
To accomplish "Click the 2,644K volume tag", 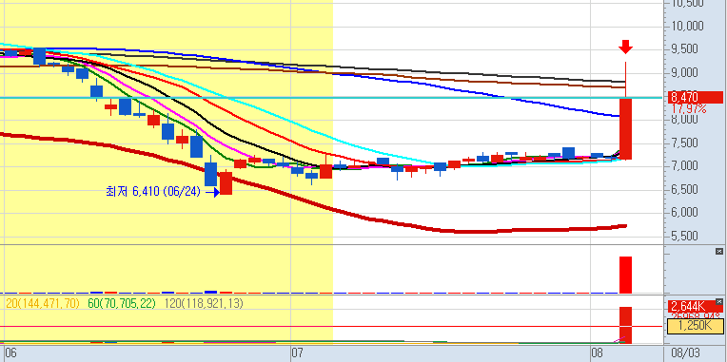I will point(695,306).
